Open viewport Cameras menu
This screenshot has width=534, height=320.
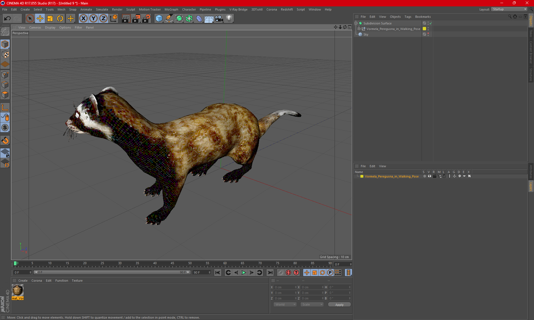click(35, 27)
